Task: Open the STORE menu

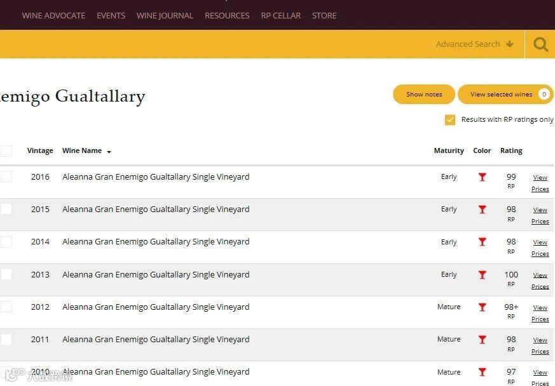Action: point(324,15)
